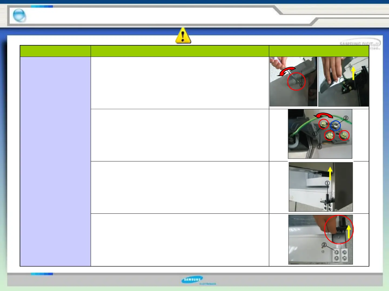Image resolution: width=389 pixels, height=291 pixels.
Task: Open the hand pulling lower hinge pin photo
Action: [x=321, y=240]
